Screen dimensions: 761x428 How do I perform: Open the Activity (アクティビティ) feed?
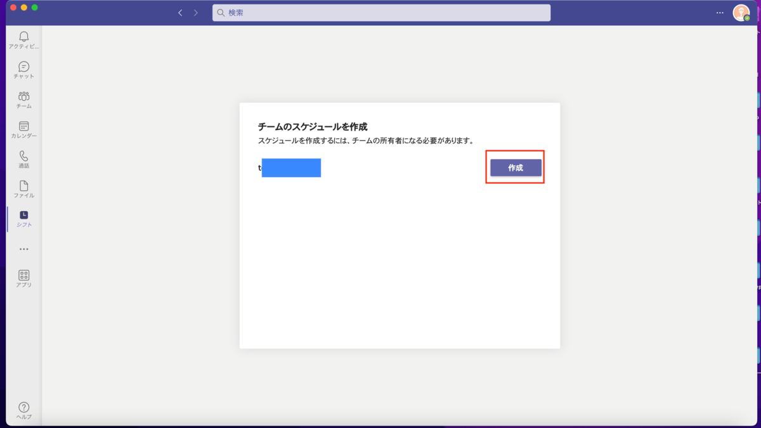(x=23, y=41)
